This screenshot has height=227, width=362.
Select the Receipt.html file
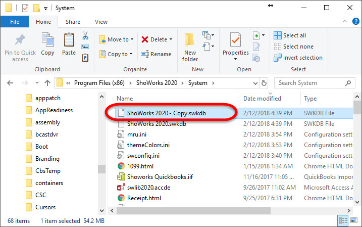[144, 198]
